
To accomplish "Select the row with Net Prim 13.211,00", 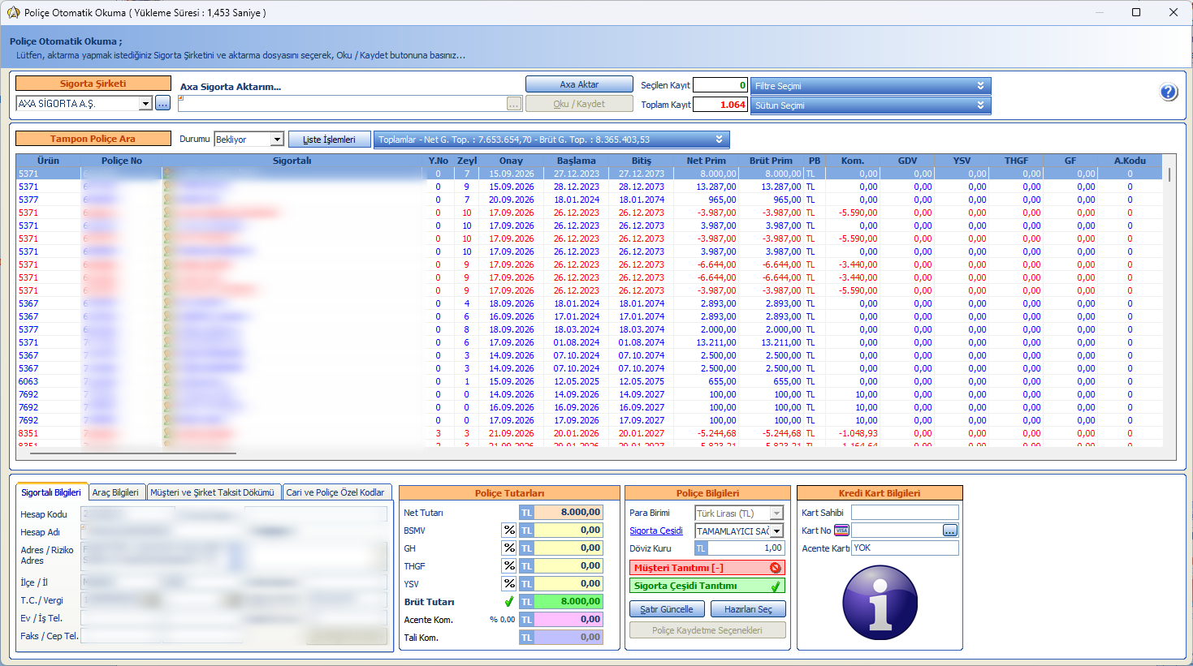I will click(590, 342).
